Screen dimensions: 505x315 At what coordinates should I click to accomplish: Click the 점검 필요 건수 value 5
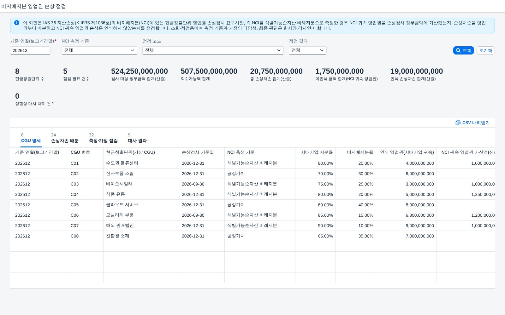65,71
